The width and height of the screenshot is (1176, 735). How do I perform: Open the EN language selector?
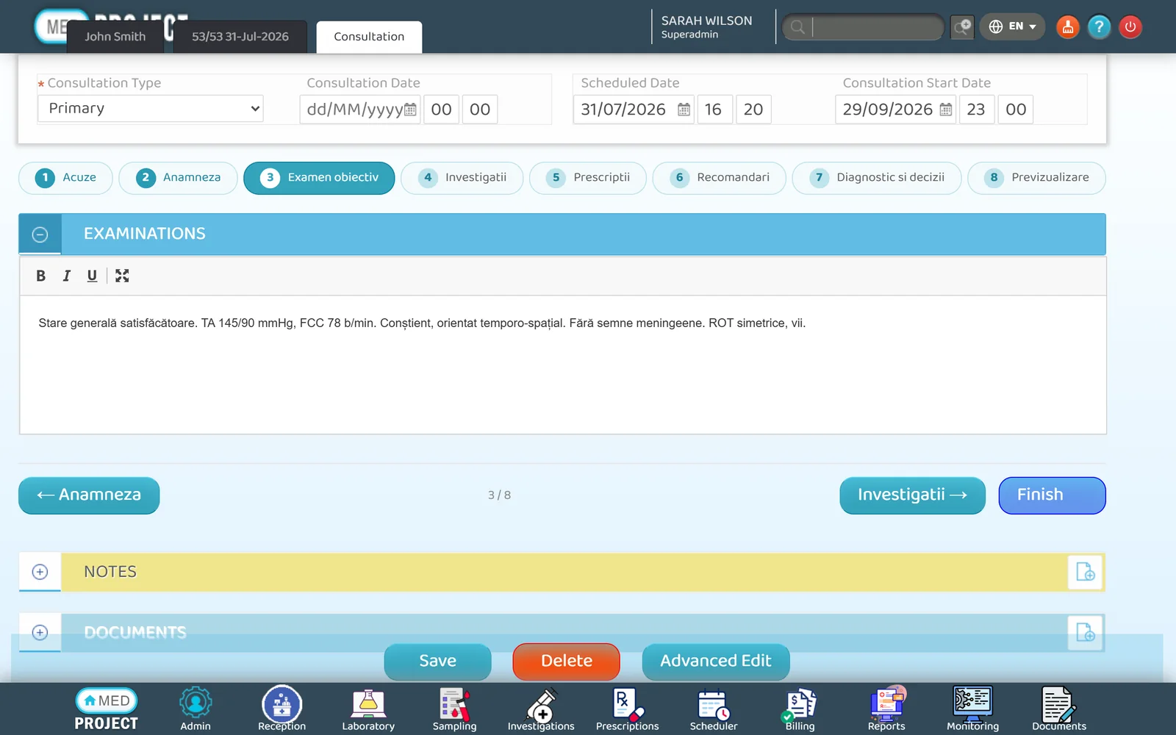[x=1012, y=26]
